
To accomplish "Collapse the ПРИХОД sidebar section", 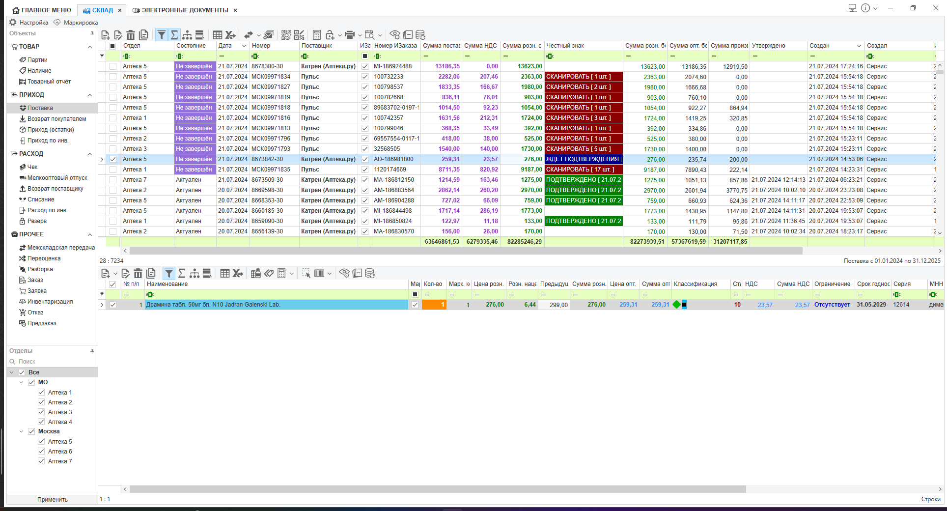I will [90, 95].
